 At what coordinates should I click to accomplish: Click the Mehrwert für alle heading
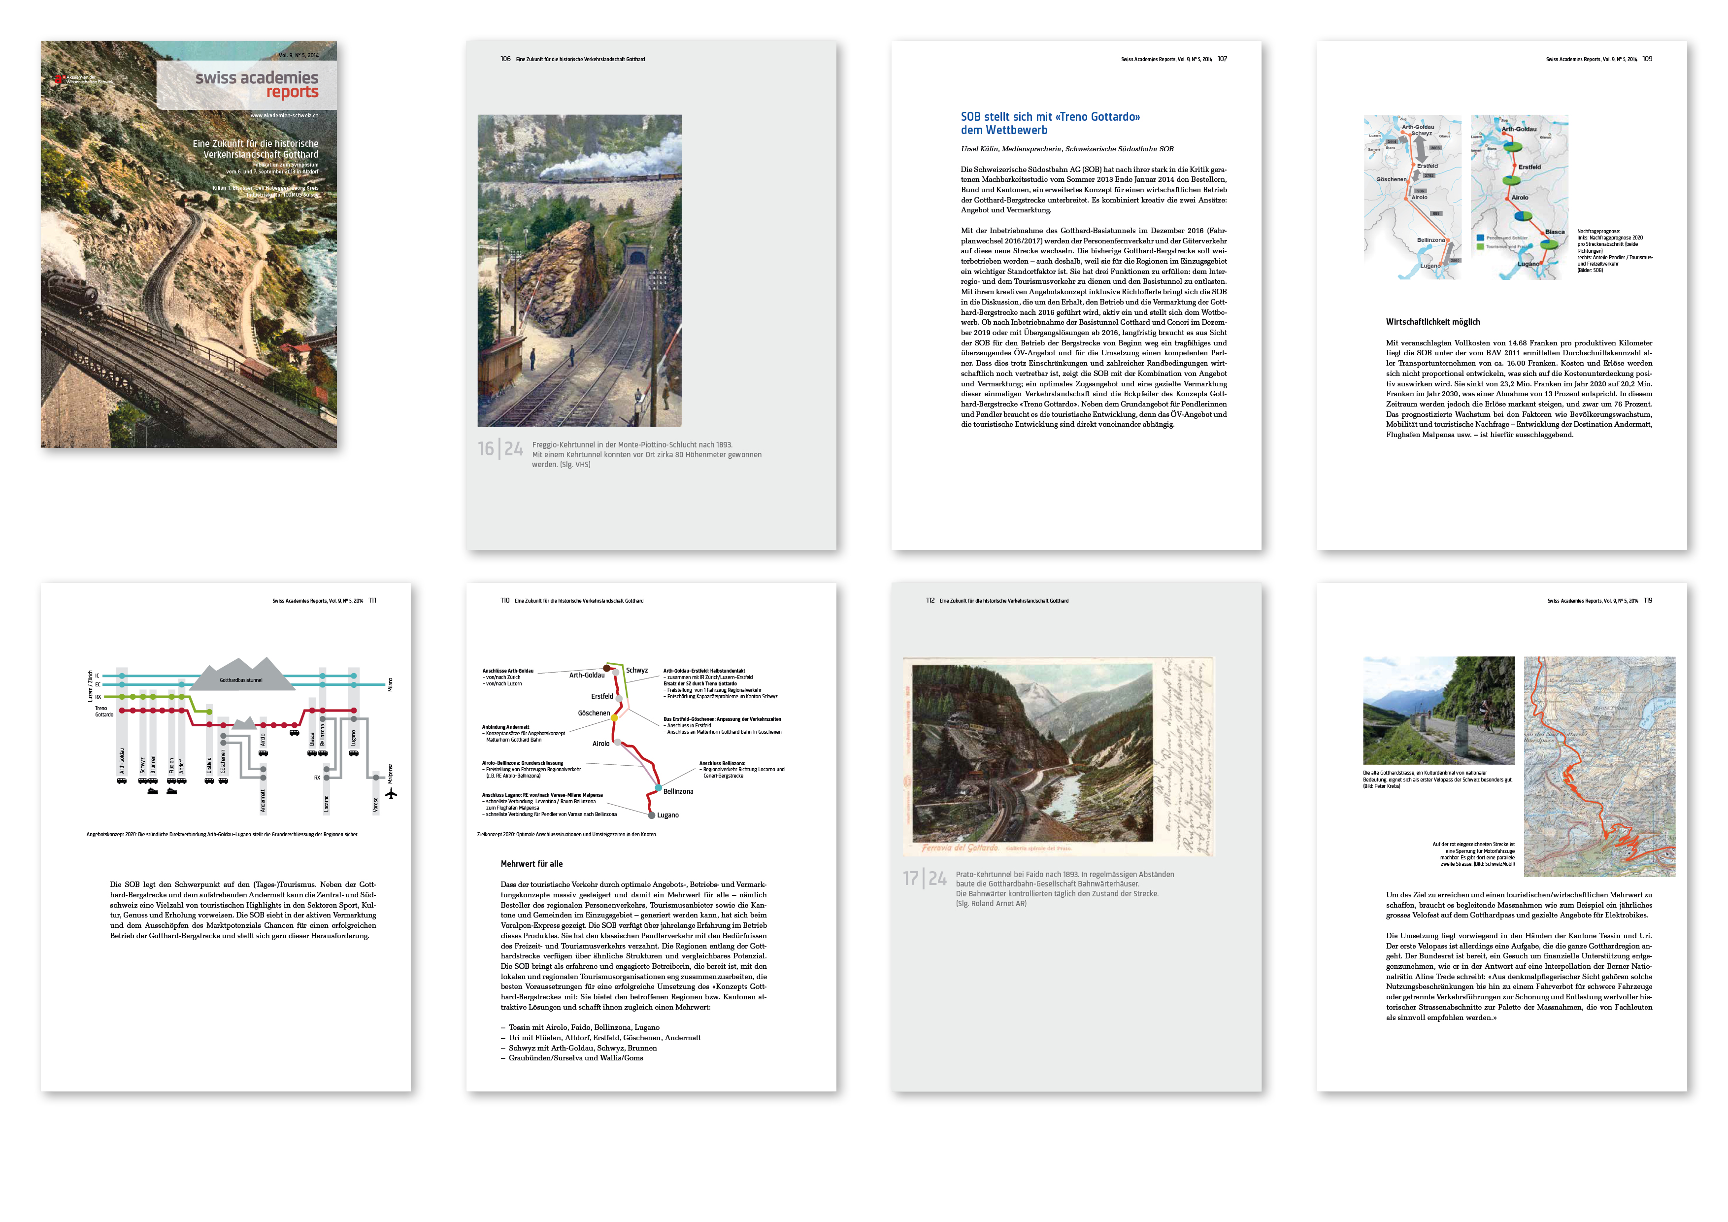pyautogui.click(x=532, y=864)
